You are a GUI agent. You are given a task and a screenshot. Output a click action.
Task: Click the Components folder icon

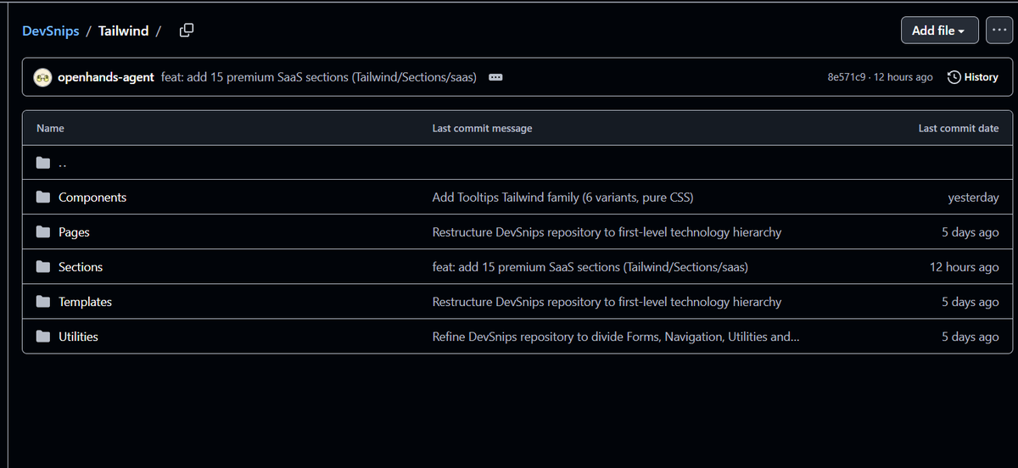43,198
